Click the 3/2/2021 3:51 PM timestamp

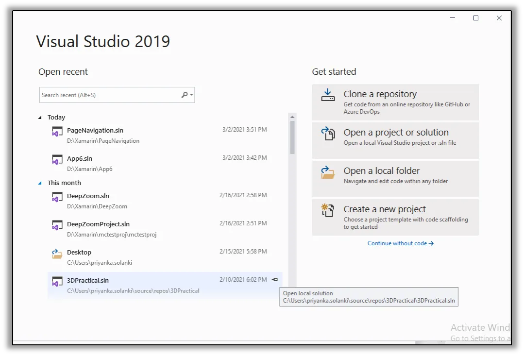coord(245,129)
